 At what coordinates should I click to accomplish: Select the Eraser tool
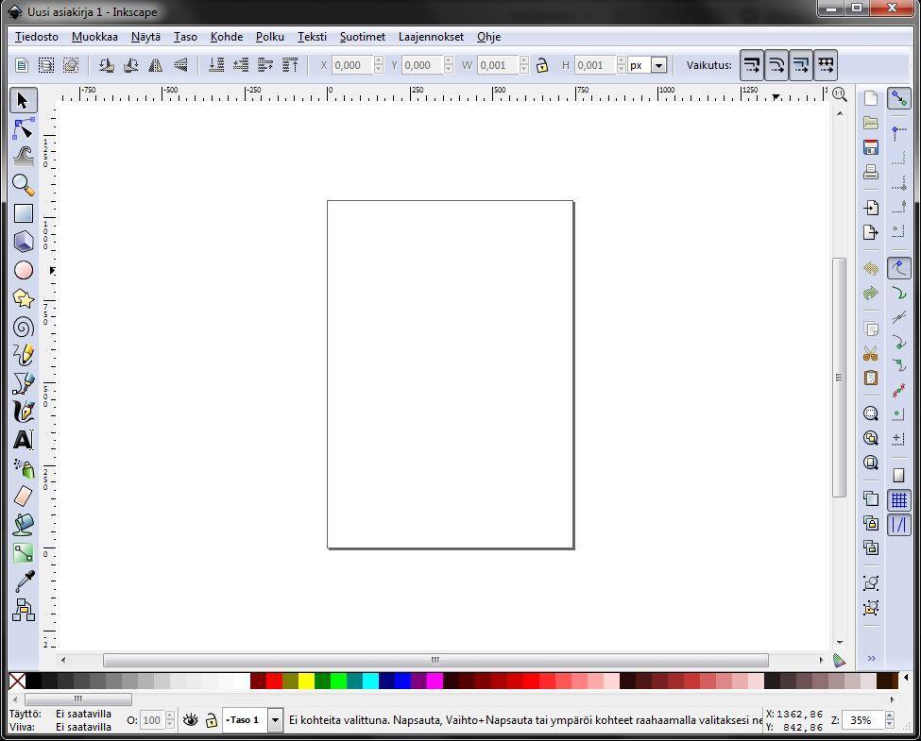click(x=24, y=497)
